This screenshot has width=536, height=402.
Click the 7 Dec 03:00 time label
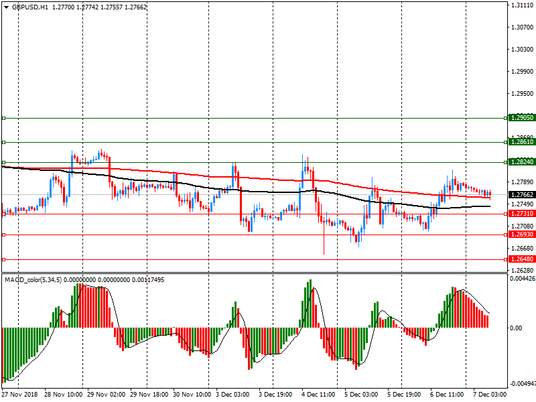490,394
